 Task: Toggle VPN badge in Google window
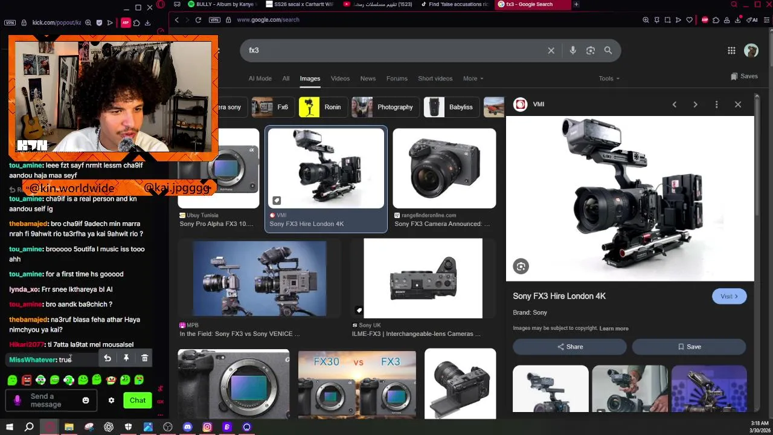(214, 20)
